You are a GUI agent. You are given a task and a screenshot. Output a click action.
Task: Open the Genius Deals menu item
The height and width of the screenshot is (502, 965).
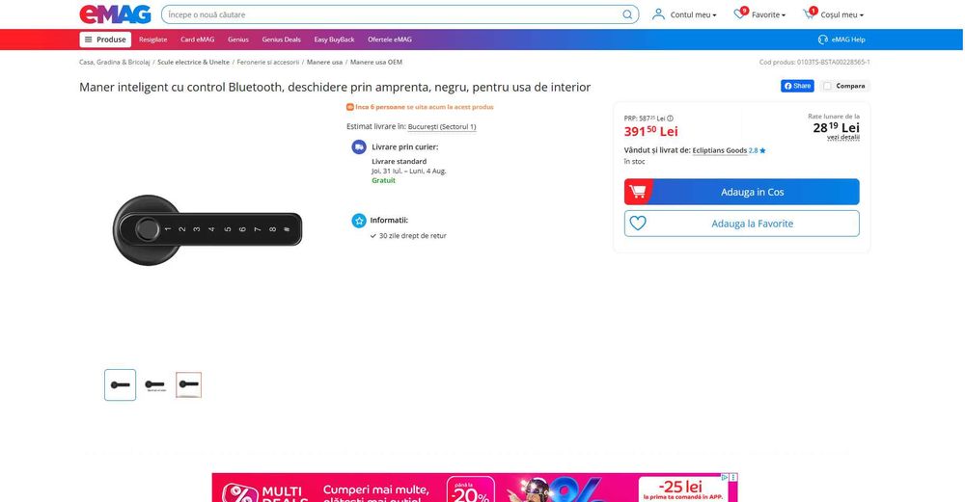coord(281,40)
